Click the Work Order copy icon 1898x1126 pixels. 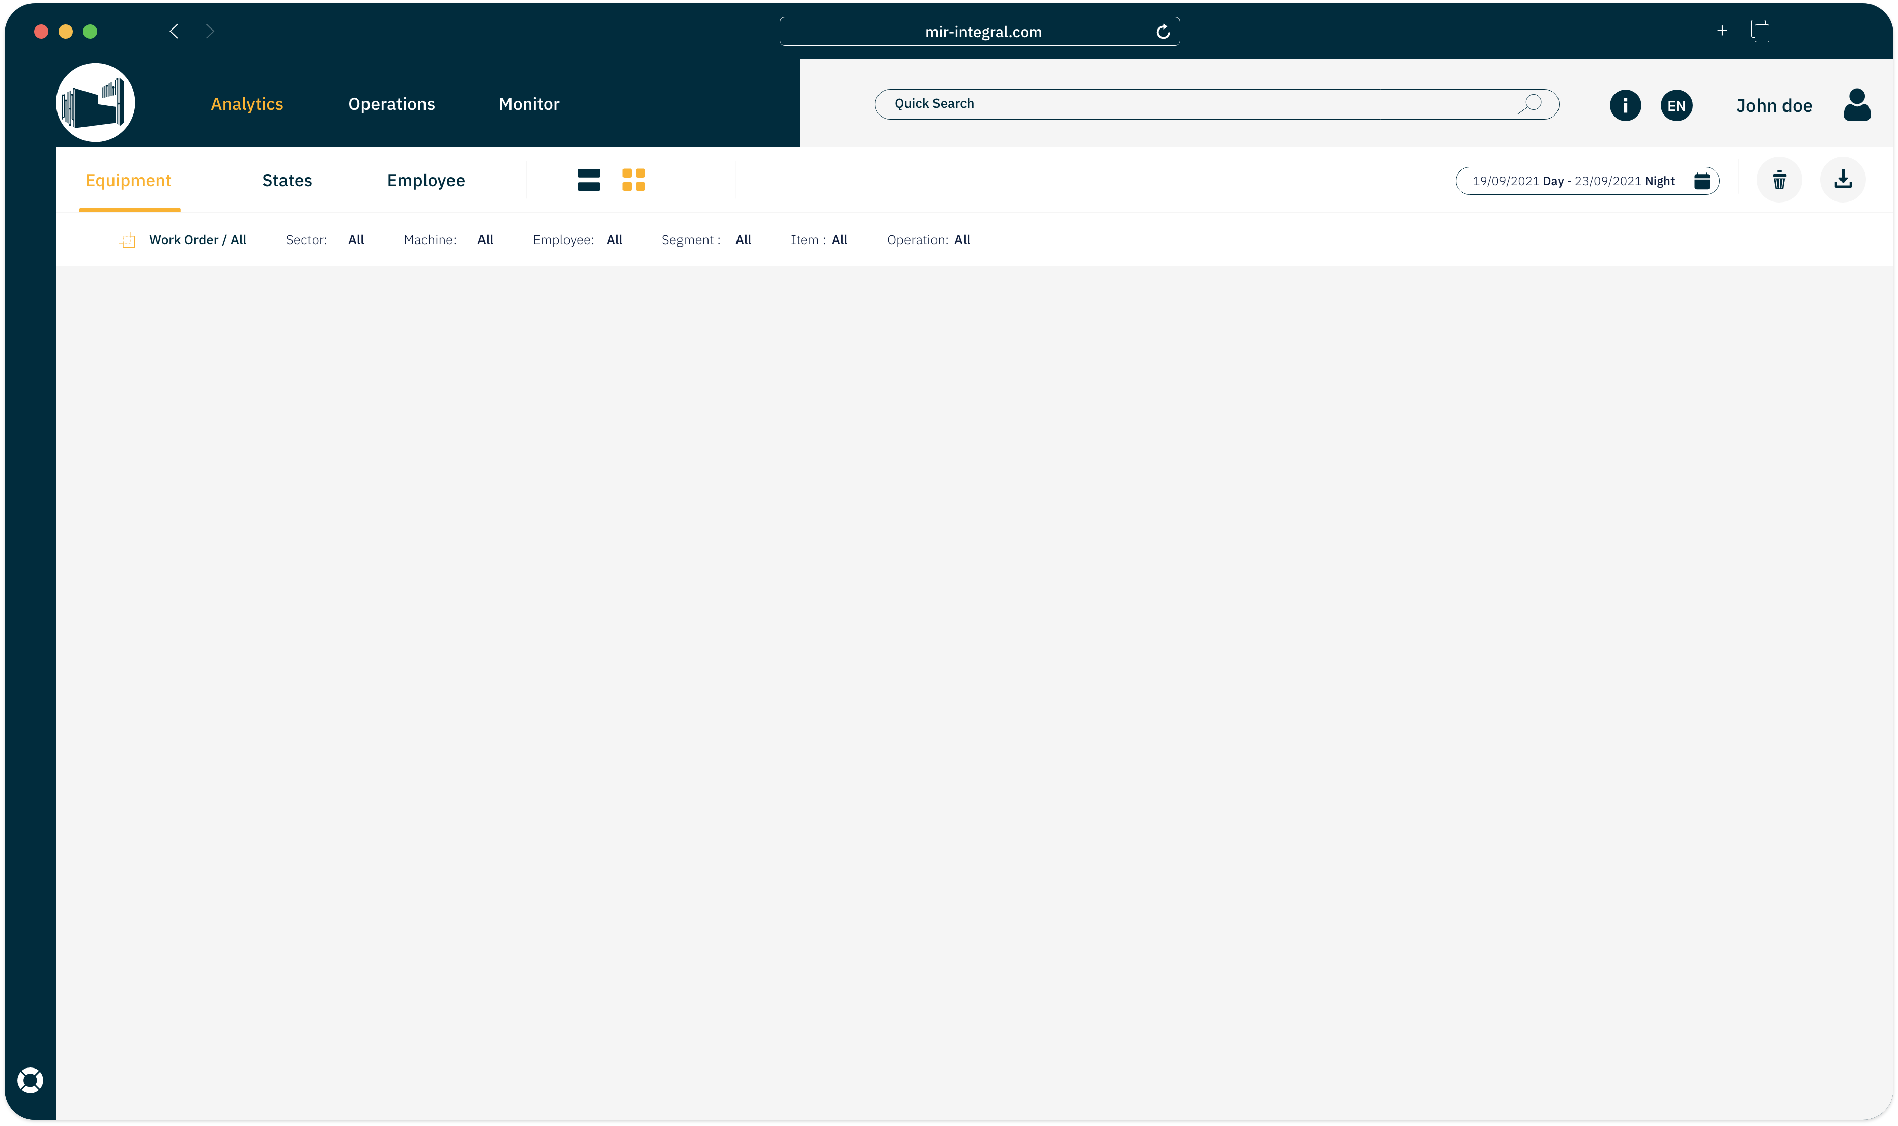pos(127,240)
